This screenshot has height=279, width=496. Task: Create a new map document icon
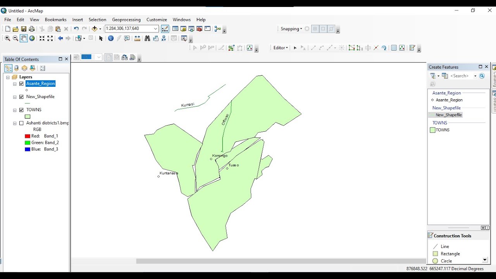8,29
